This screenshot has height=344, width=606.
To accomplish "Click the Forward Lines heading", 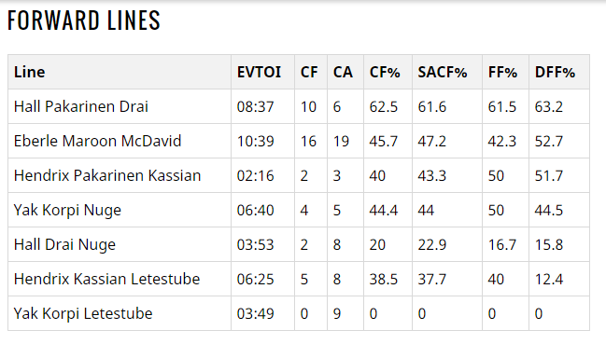I will point(83,21).
